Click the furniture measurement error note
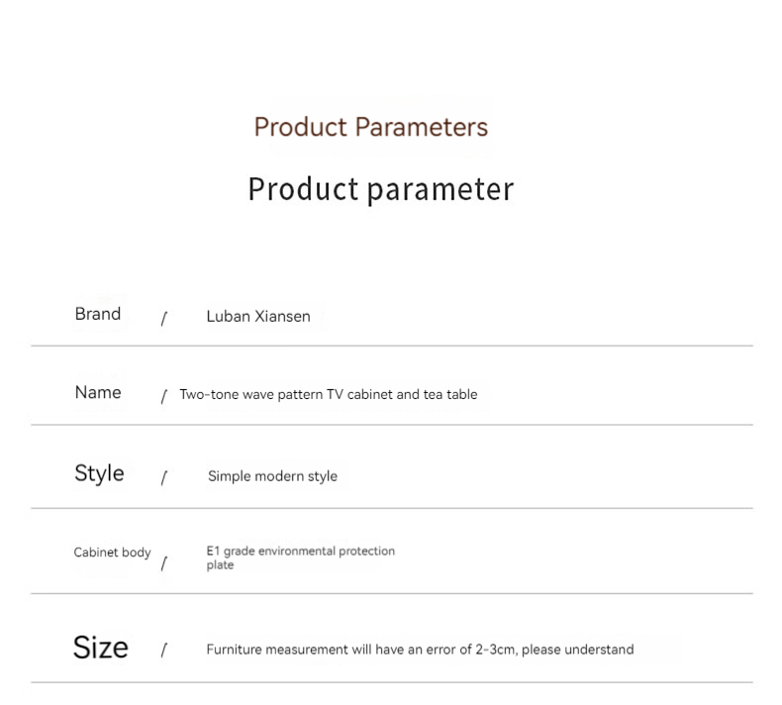Screen dimensions: 782x705 point(420,650)
